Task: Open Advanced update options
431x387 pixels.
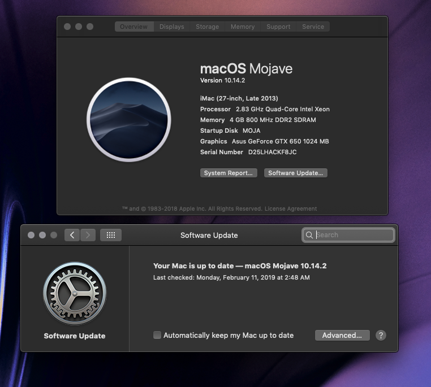Action: pos(342,335)
